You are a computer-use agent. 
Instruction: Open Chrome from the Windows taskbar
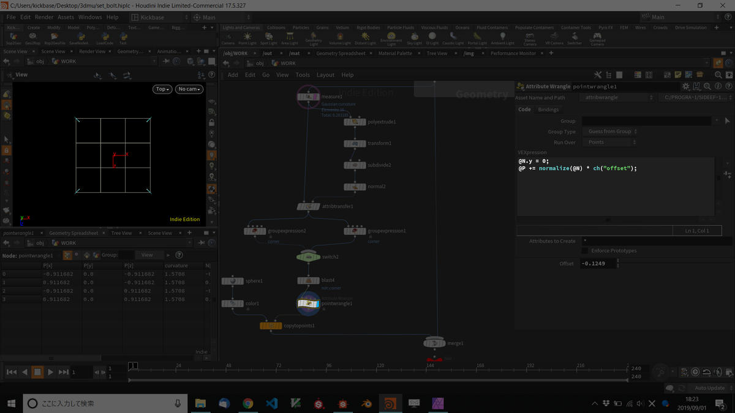tap(247, 403)
